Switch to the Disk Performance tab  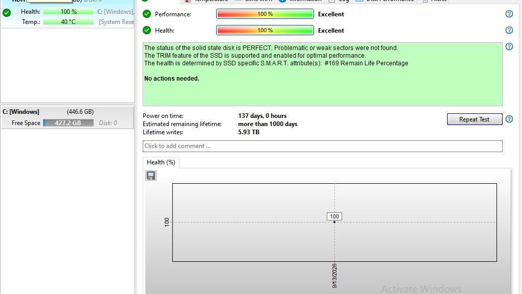coord(386,1)
